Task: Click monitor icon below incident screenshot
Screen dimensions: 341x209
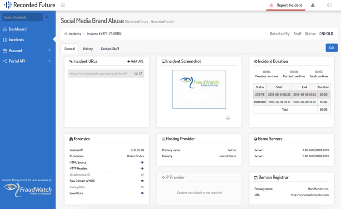Action: [228, 118]
